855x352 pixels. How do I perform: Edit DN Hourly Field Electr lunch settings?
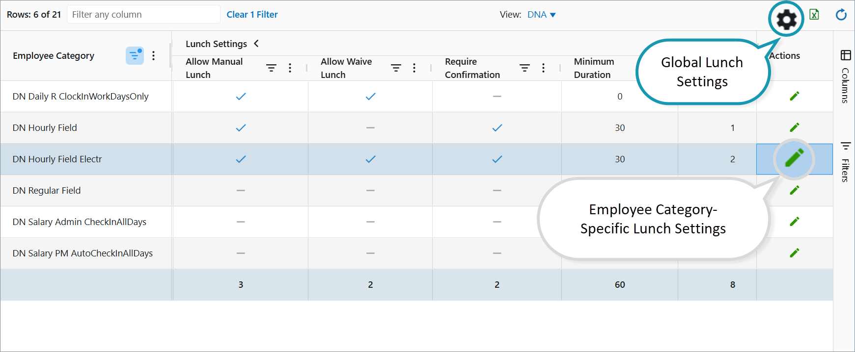(794, 158)
